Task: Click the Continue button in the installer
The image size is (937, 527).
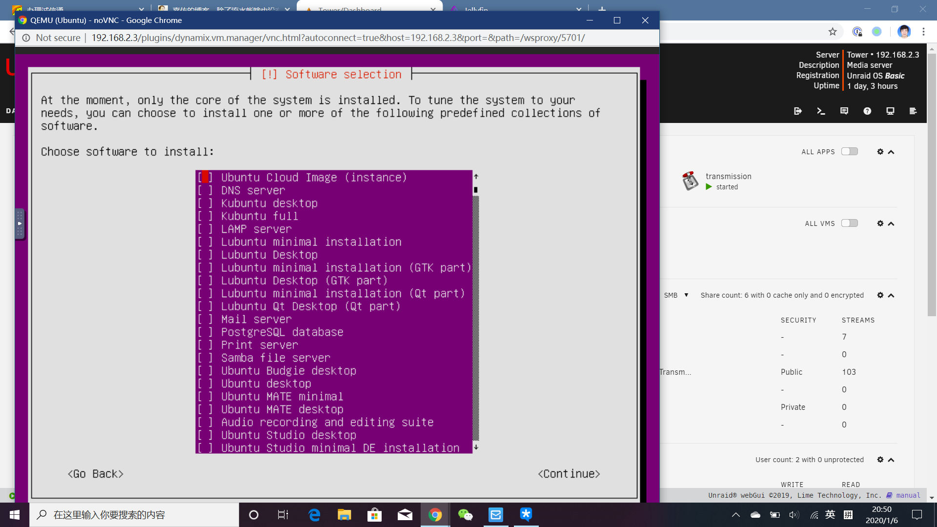Action: [x=568, y=473]
